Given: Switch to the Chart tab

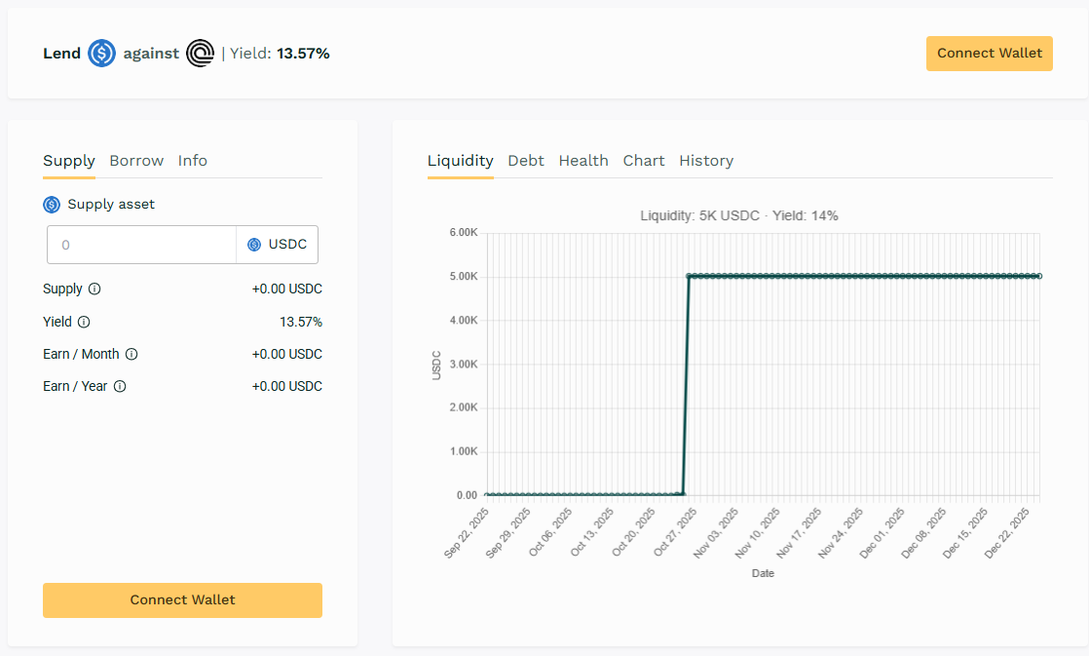Looking at the screenshot, I should pyautogui.click(x=644, y=161).
